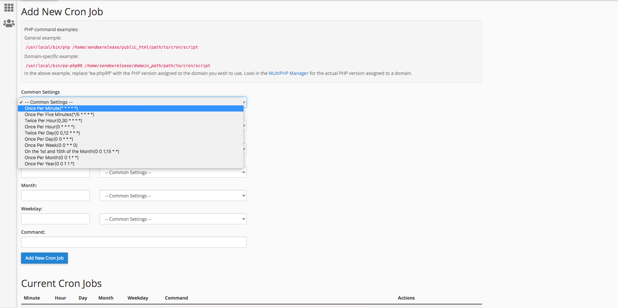This screenshot has width=618, height=308.
Task: Select 'Once Per Year' option
Action: tap(49, 164)
